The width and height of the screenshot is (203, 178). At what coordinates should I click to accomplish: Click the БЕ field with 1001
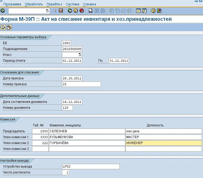point(67,43)
